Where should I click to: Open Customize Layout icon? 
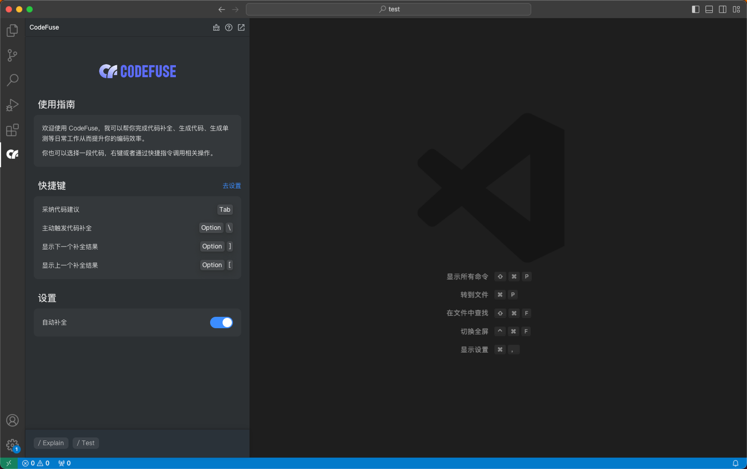(736, 9)
